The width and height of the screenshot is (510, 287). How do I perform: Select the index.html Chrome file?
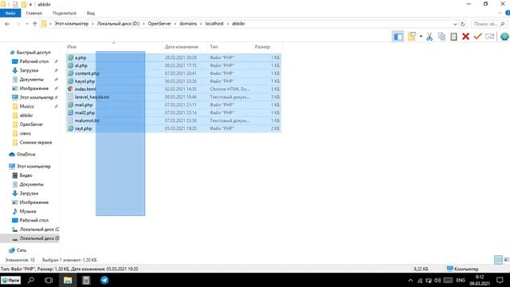(x=85, y=89)
